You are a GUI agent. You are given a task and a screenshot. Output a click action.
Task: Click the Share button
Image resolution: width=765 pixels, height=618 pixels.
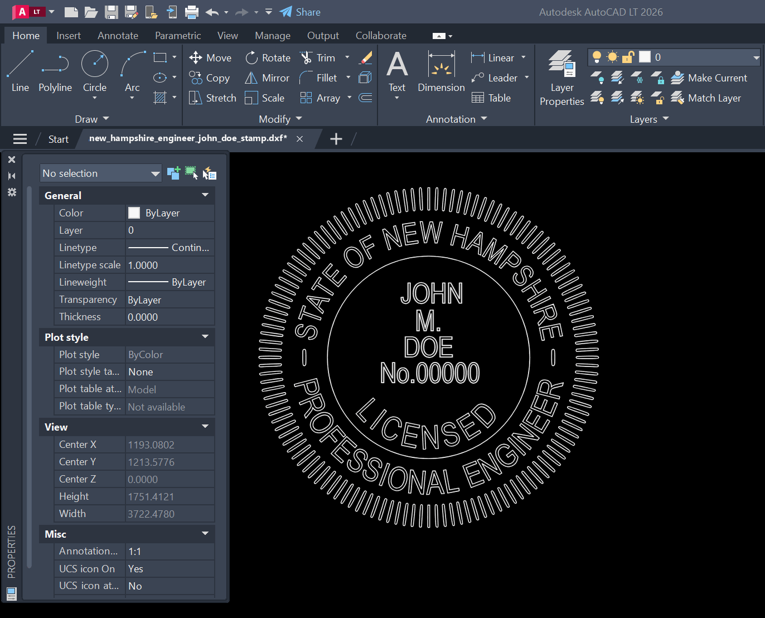(x=300, y=12)
